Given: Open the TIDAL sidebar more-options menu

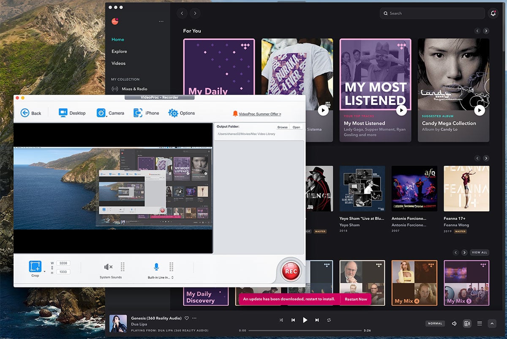Looking at the screenshot, I should [x=161, y=21].
